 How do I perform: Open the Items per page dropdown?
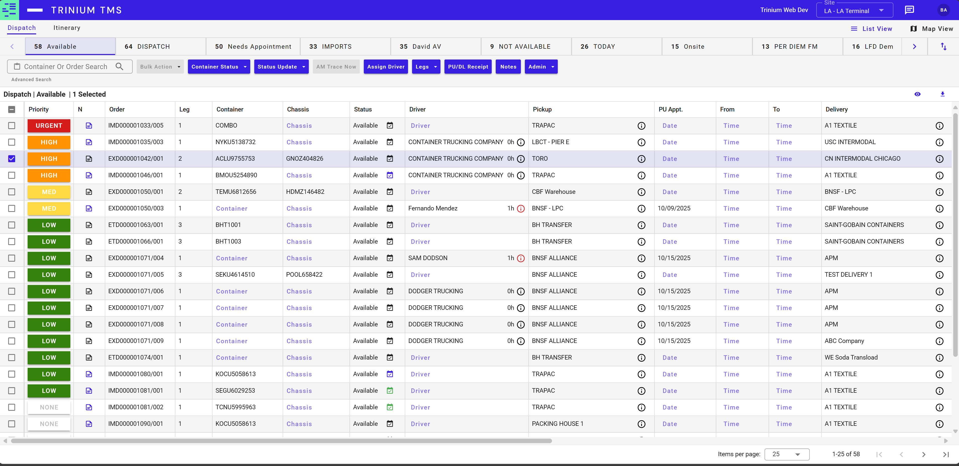[787, 454]
